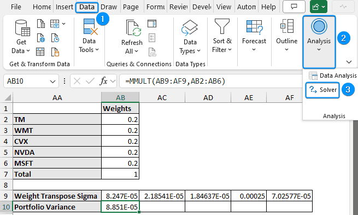Click the greyed activity pulse icon
The width and height of the screenshot is (358, 215).
click(343, 7)
